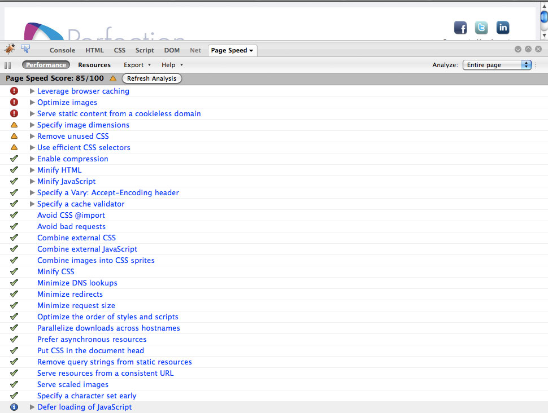Screen dimensions: 548x413
Task: Switch to the Console tab
Action: [62, 50]
